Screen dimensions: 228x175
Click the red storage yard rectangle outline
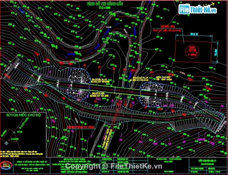(193, 51)
